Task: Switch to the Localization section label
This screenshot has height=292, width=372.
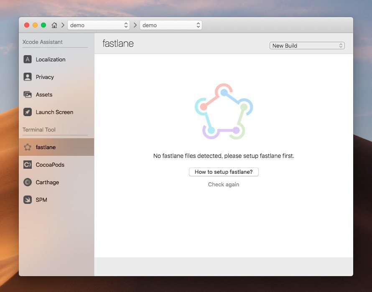Action: click(x=51, y=59)
